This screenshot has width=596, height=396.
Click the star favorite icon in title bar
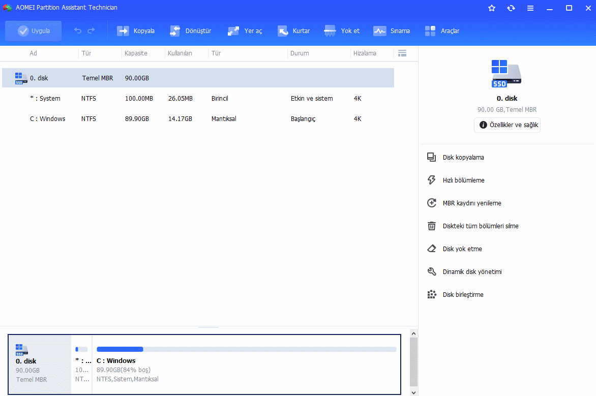click(x=492, y=8)
